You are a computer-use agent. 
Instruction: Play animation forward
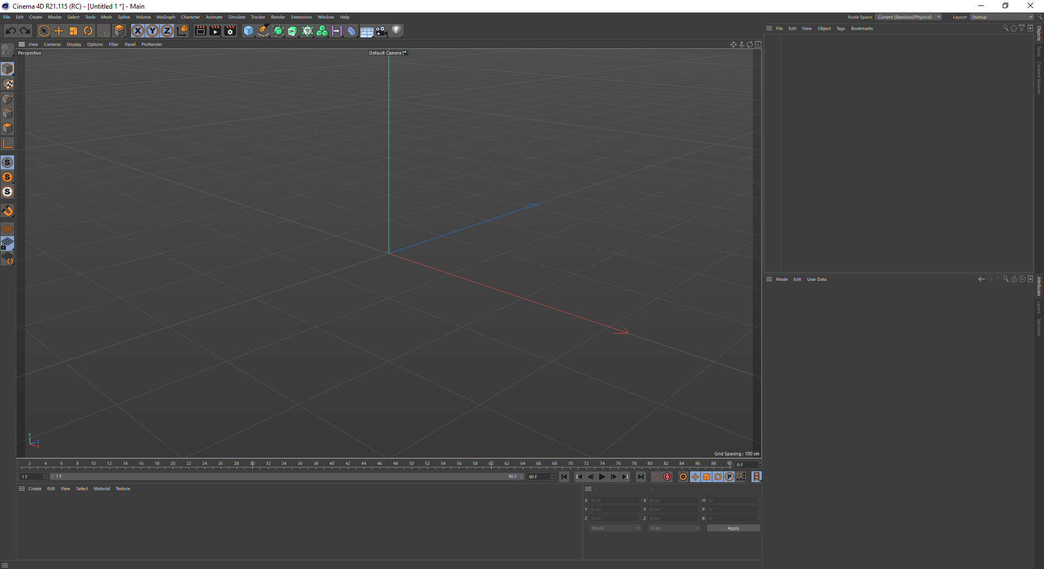click(x=602, y=477)
